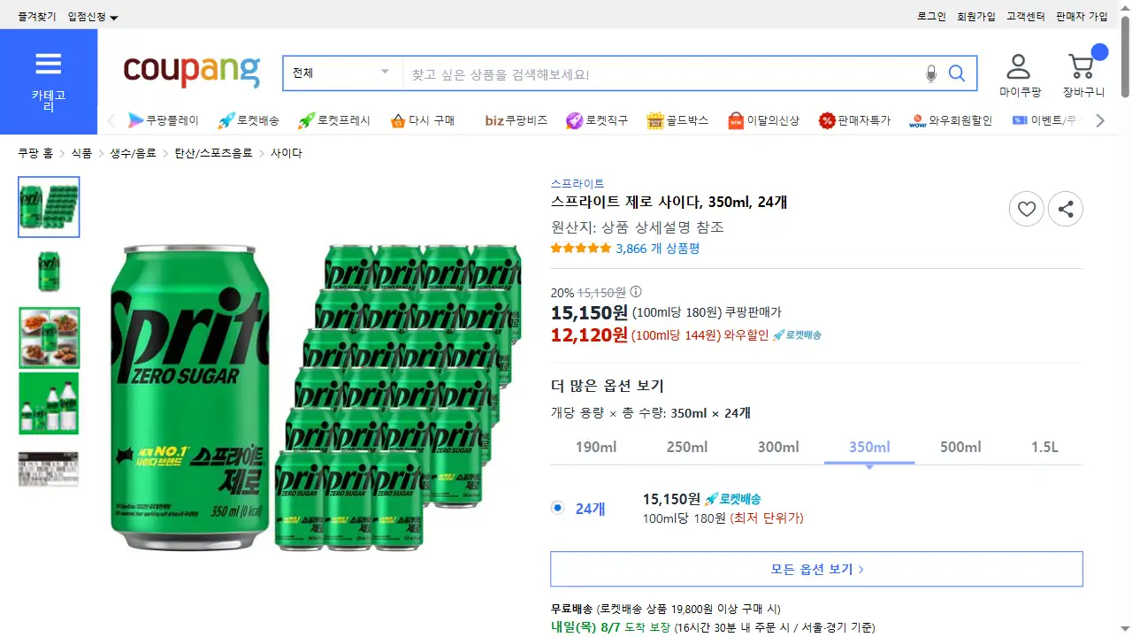This screenshot has height=637, width=1132.
Task: Click the search magnifier icon
Action: (x=957, y=73)
